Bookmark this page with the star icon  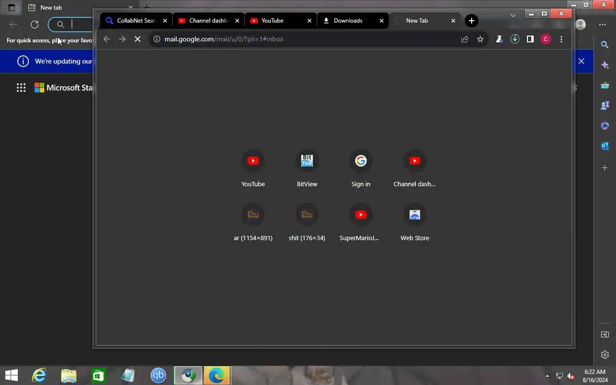[x=480, y=39]
